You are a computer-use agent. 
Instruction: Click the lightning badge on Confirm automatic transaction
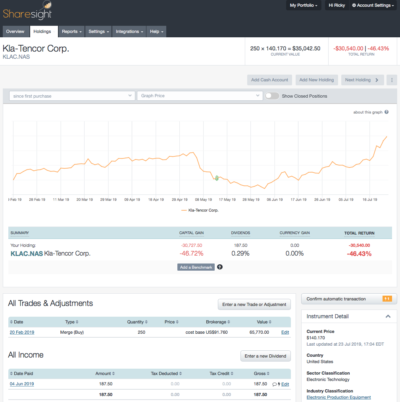pyautogui.click(x=387, y=298)
